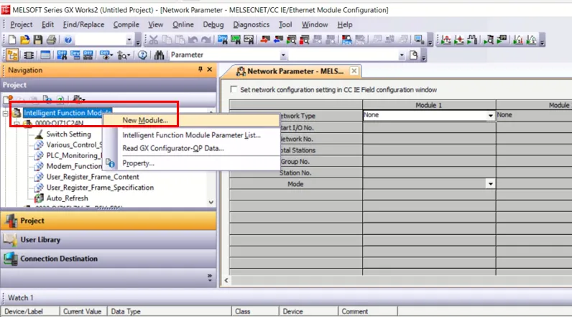
Task: Open the circular question-mark help icon
Action: 142,55
